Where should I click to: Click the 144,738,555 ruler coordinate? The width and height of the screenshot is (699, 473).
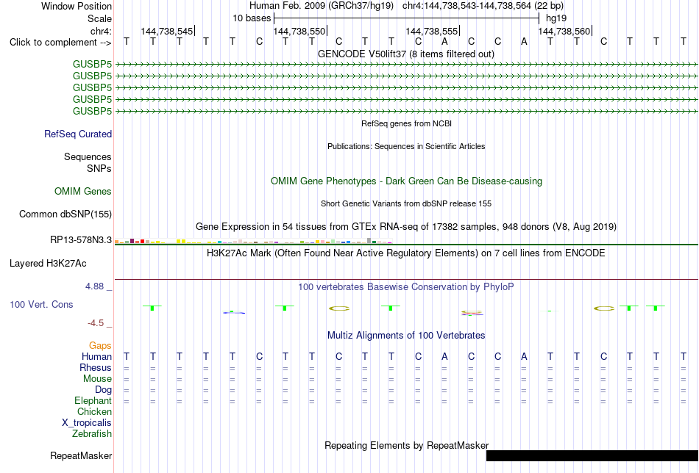point(431,31)
